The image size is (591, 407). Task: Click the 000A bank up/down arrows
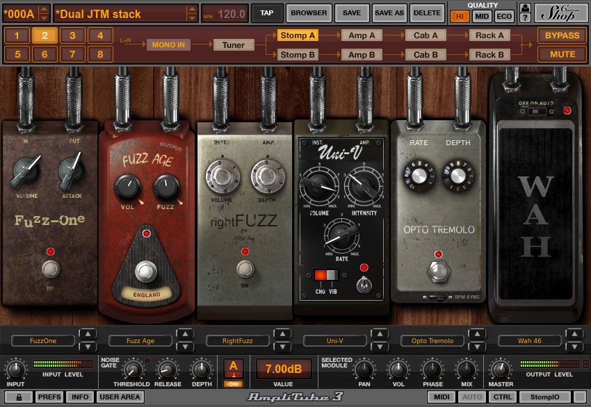44,14
